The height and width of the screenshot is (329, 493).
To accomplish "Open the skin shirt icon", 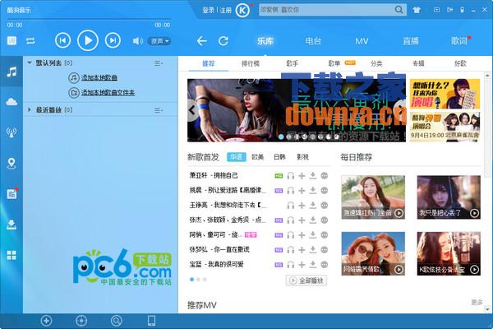I will (417, 10).
